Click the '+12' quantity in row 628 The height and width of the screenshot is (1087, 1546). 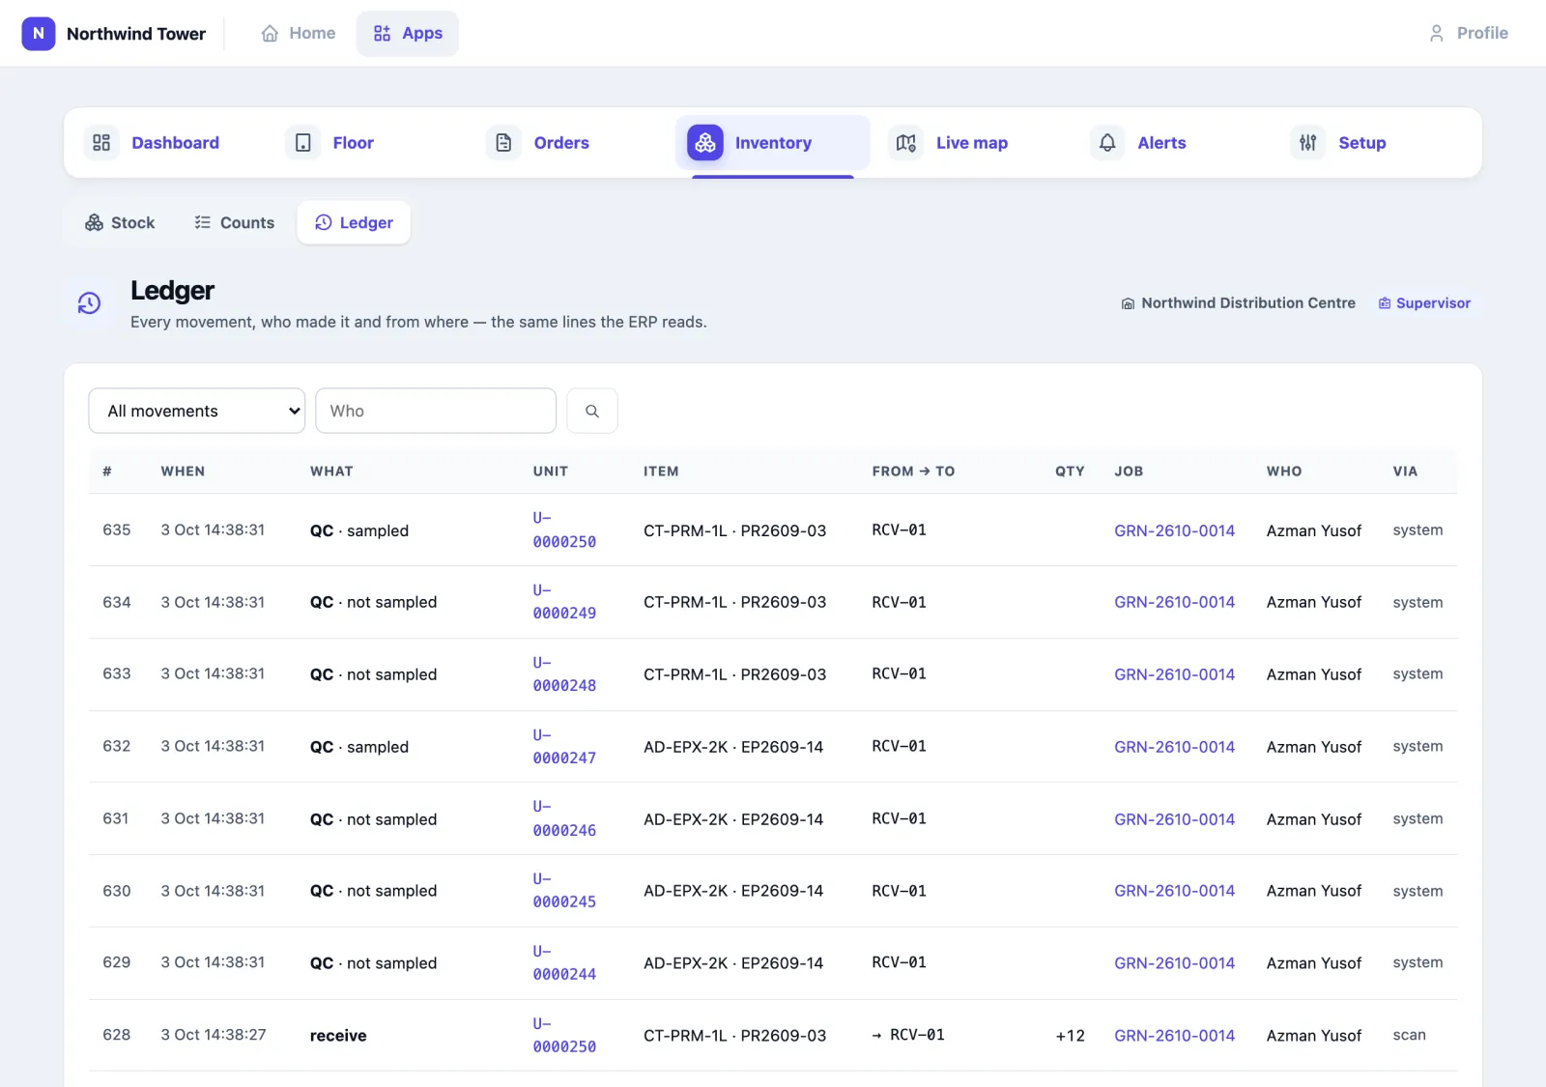tap(1070, 1036)
